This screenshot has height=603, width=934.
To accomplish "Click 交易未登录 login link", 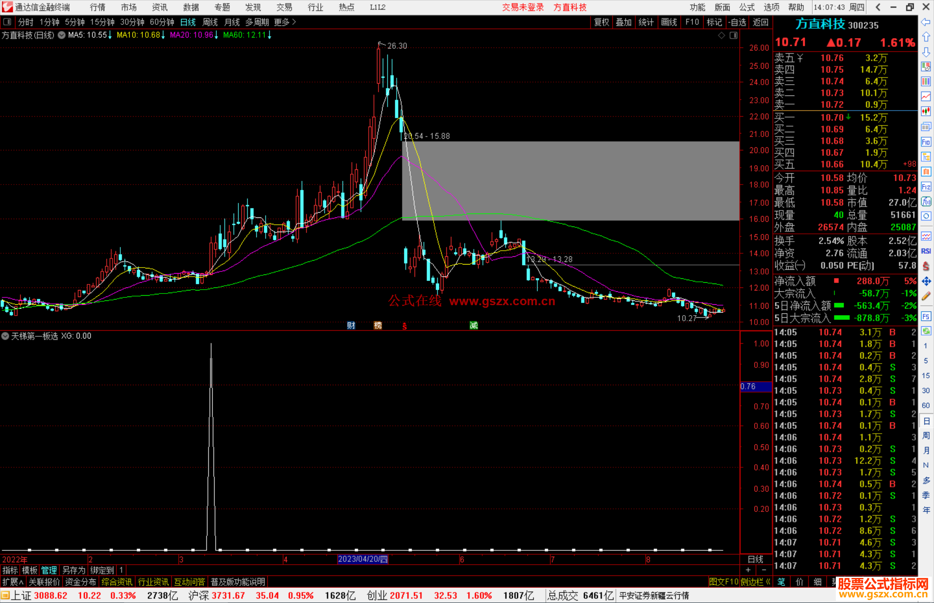I will click(523, 7).
